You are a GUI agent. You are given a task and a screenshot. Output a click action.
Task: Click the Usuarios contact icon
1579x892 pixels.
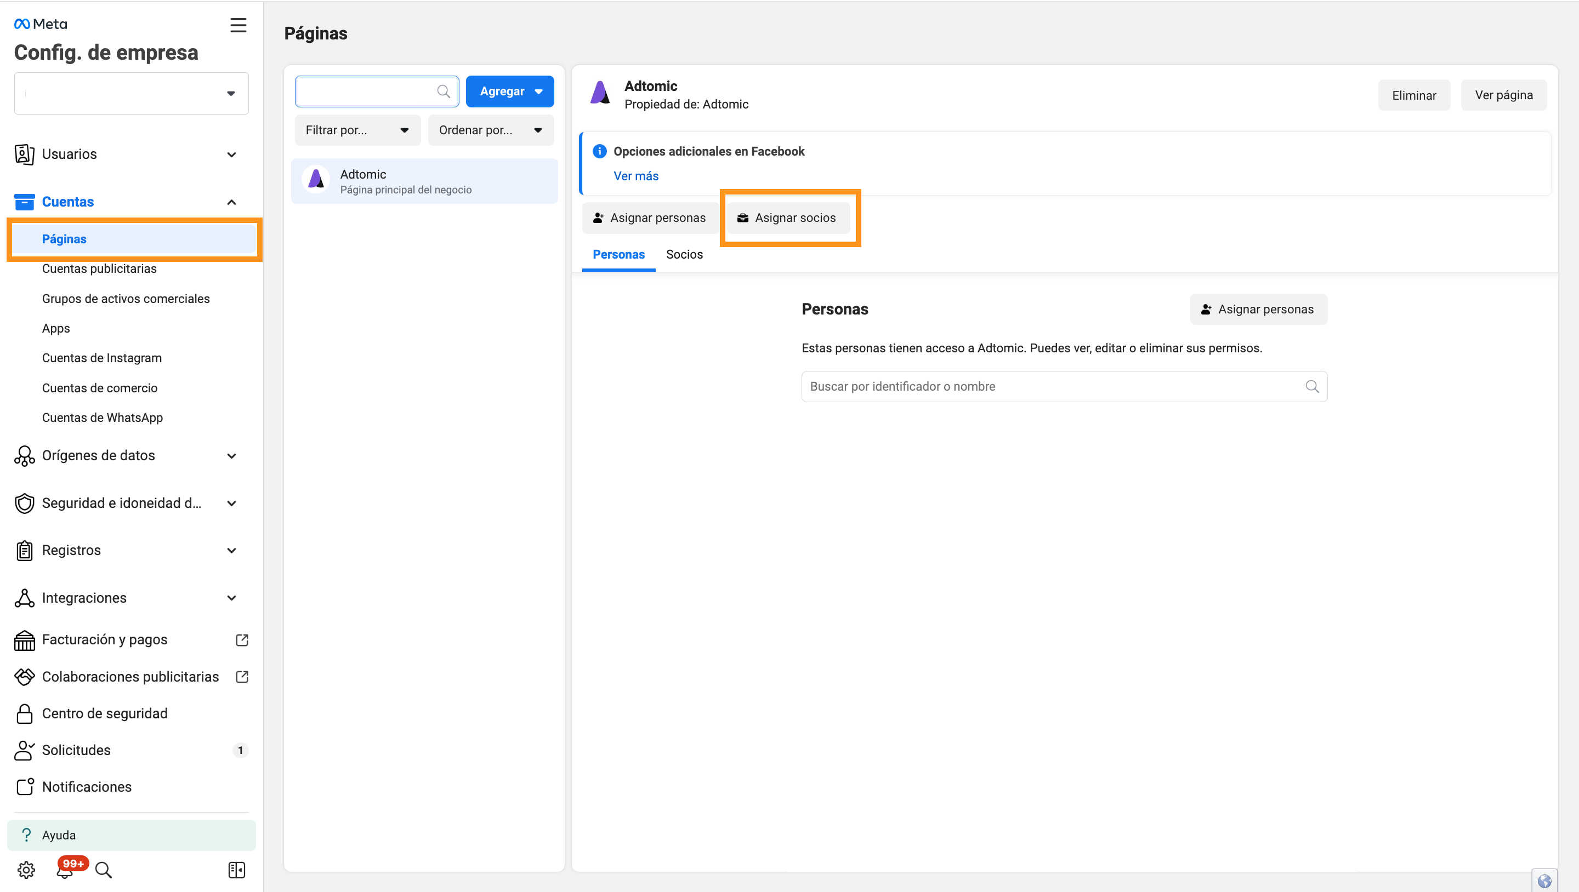(x=24, y=155)
